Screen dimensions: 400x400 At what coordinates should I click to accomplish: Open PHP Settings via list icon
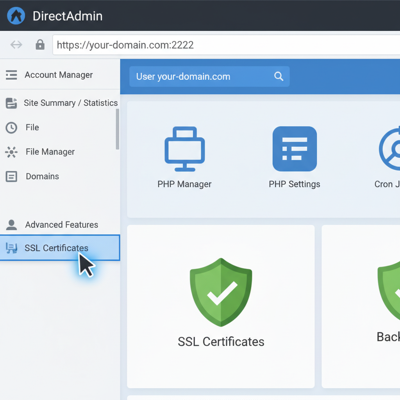(294, 149)
